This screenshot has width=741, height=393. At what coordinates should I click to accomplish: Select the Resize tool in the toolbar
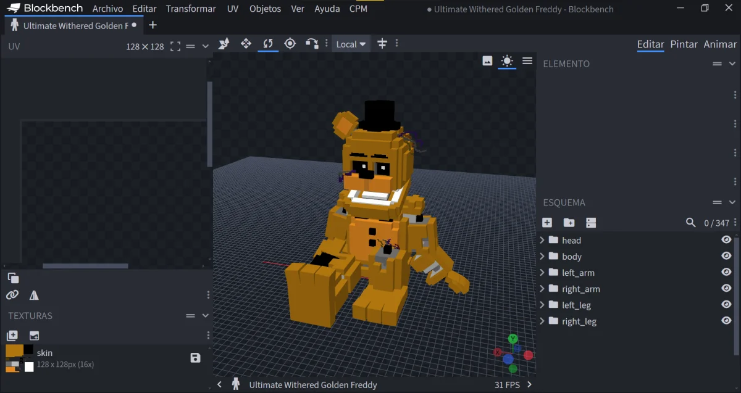[x=224, y=44]
